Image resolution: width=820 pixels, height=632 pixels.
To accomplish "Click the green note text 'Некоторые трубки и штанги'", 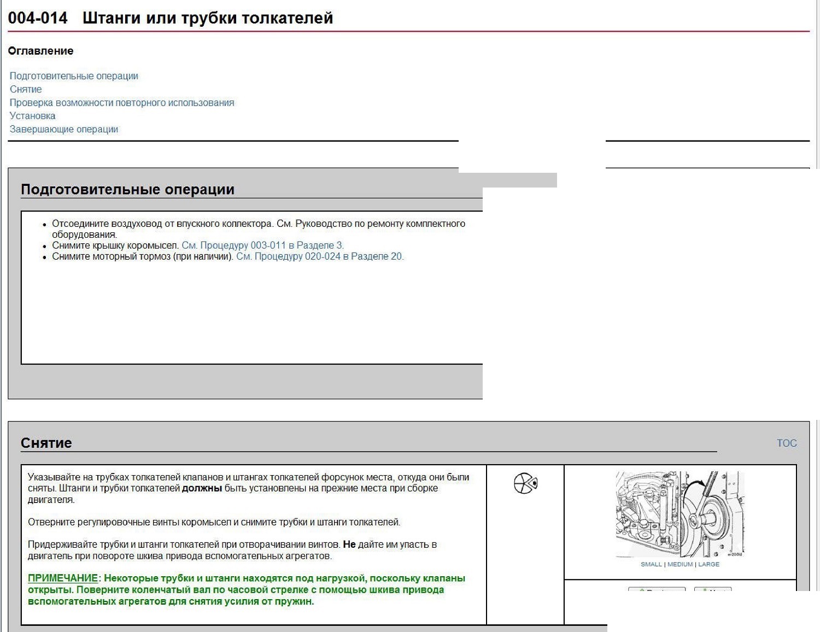I will point(247,590).
